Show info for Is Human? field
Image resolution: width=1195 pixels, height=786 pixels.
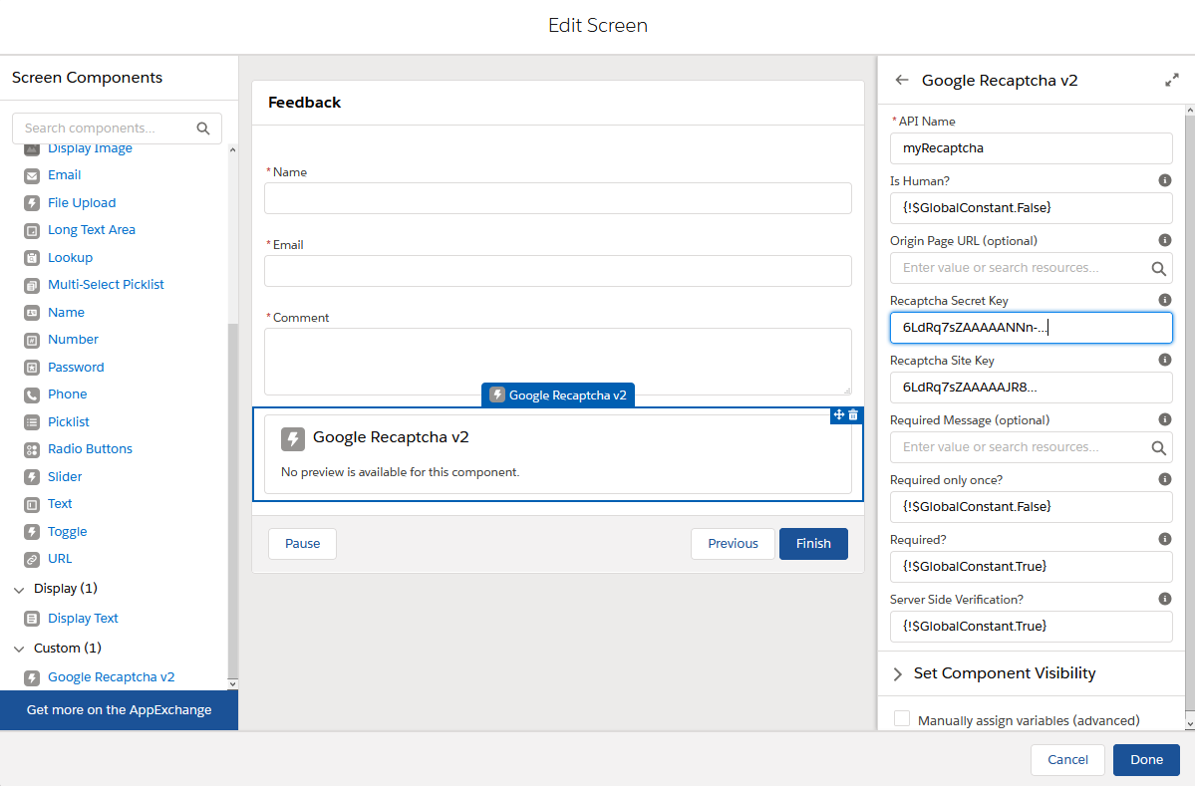click(x=1164, y=180)
